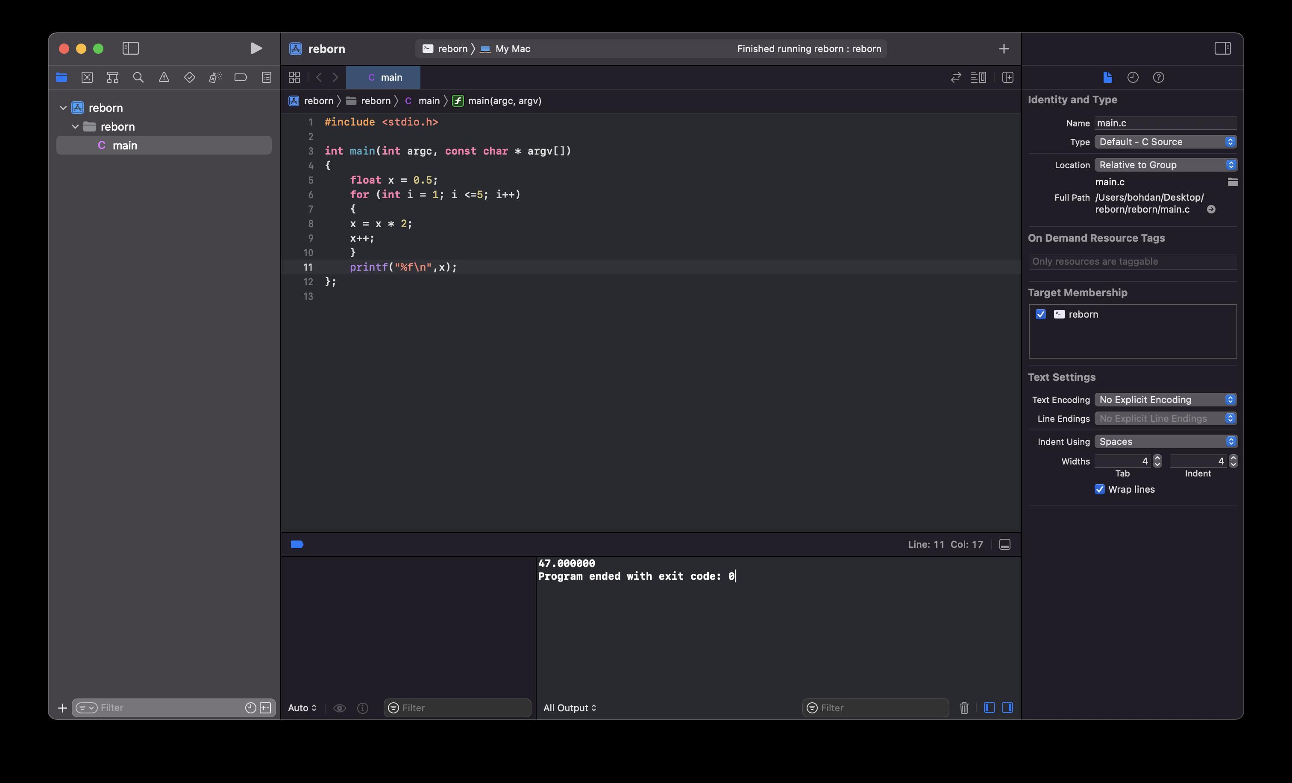The height and width of the screenshot is (783, 1292).
Task: Open the Breakpoint navigator icon
Action: click(241, 78)
